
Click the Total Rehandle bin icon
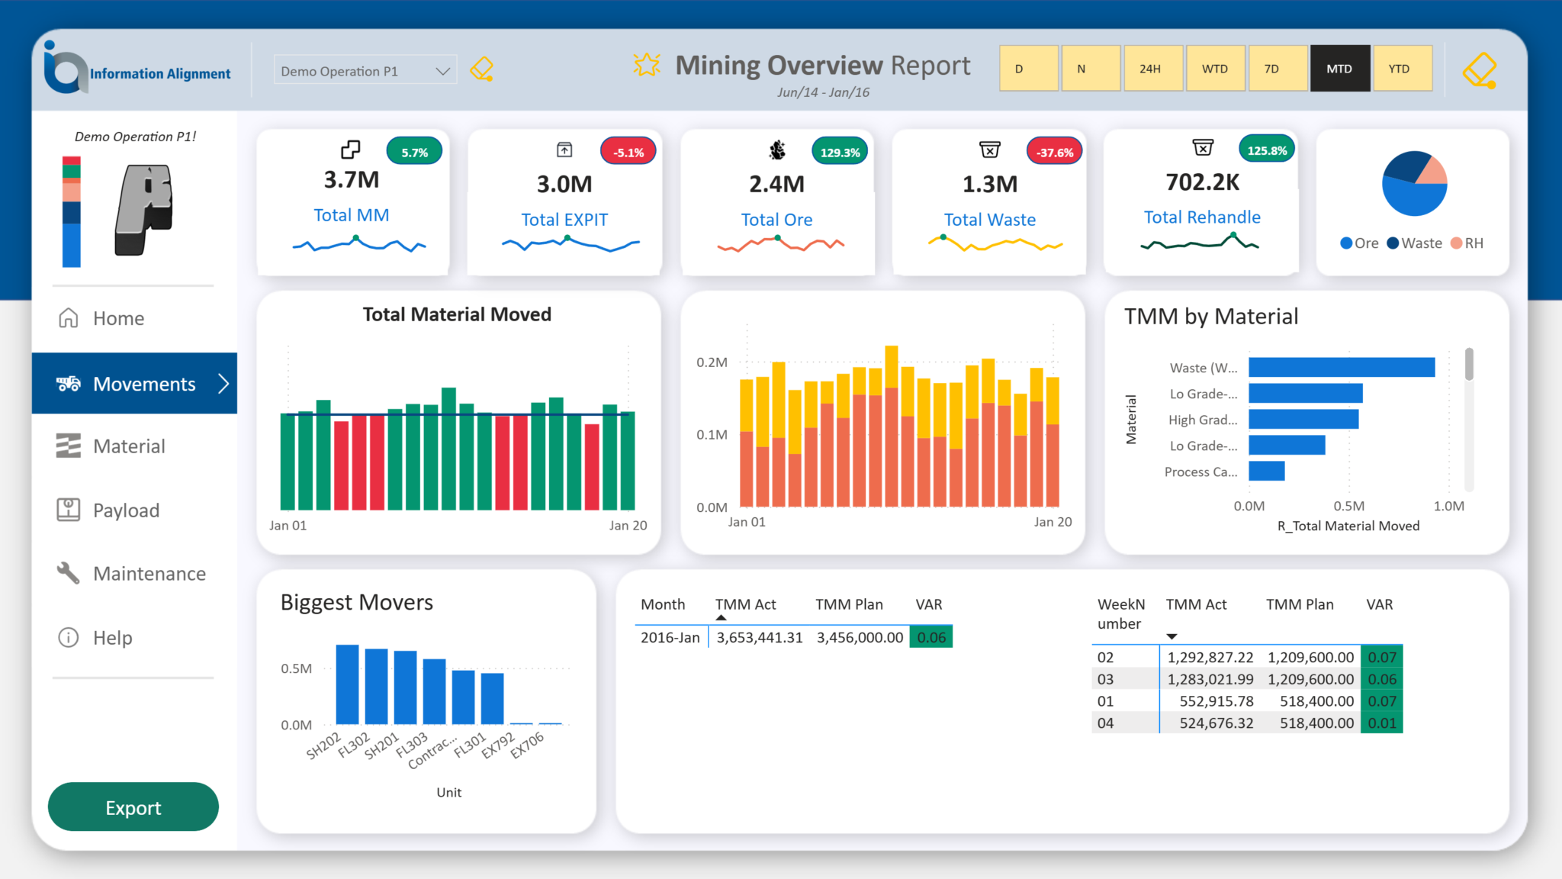click(1203, 147)
